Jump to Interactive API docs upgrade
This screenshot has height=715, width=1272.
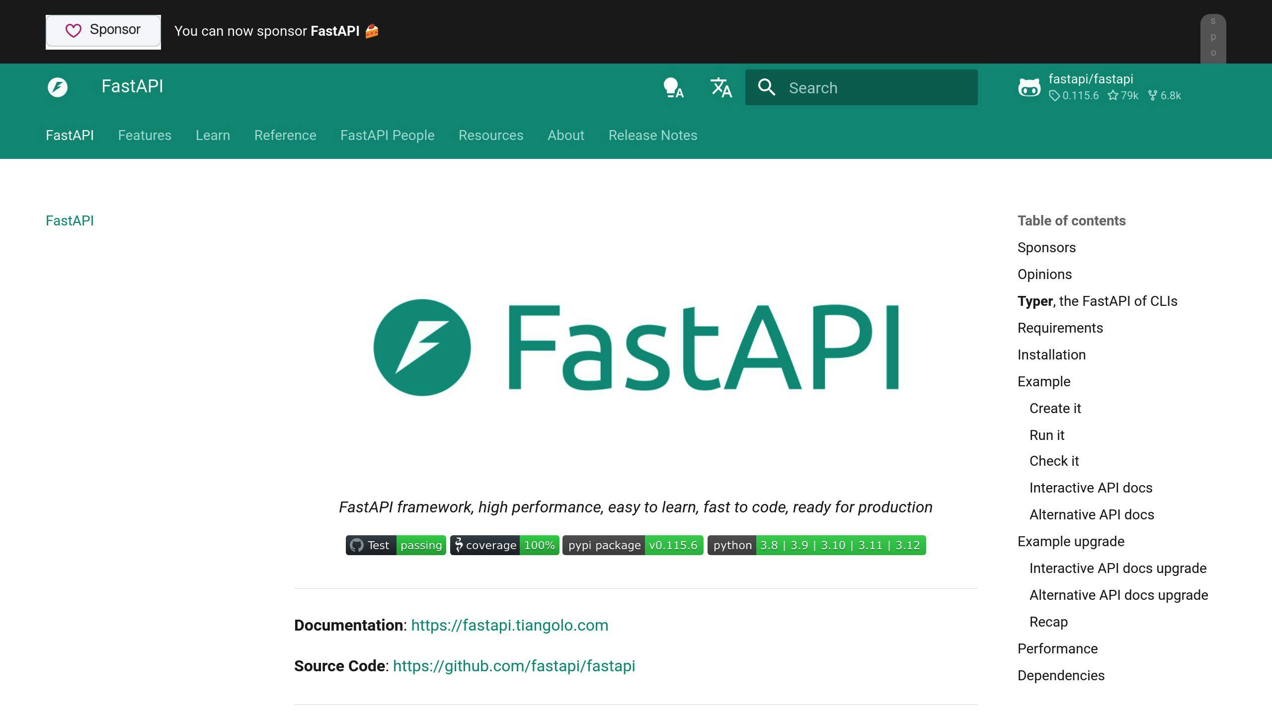1118,568
